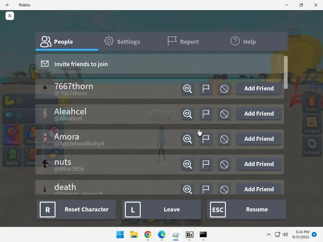Add Aleahcel as a friend
The height and width of the screenshot is (242, 323).
[259, 113]
